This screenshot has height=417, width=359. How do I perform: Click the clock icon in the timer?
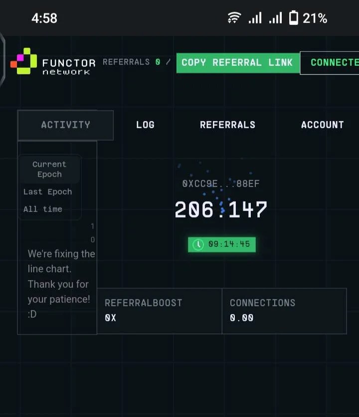[198, 244]
